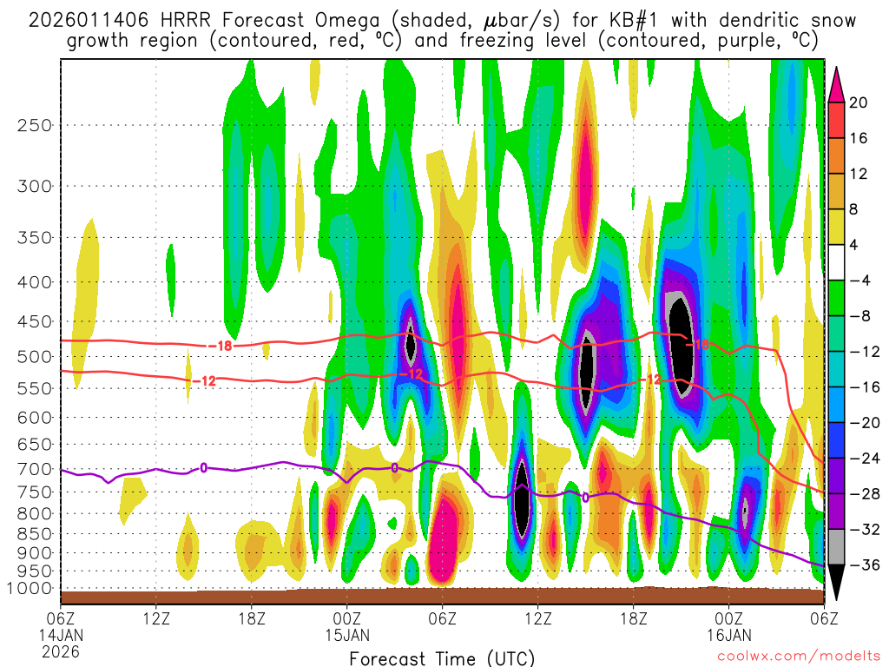Viewport: 889px width, 667px height.
Task: Select the 800 pressure level label
Action: pyautogui.click(x=35, y=513)
